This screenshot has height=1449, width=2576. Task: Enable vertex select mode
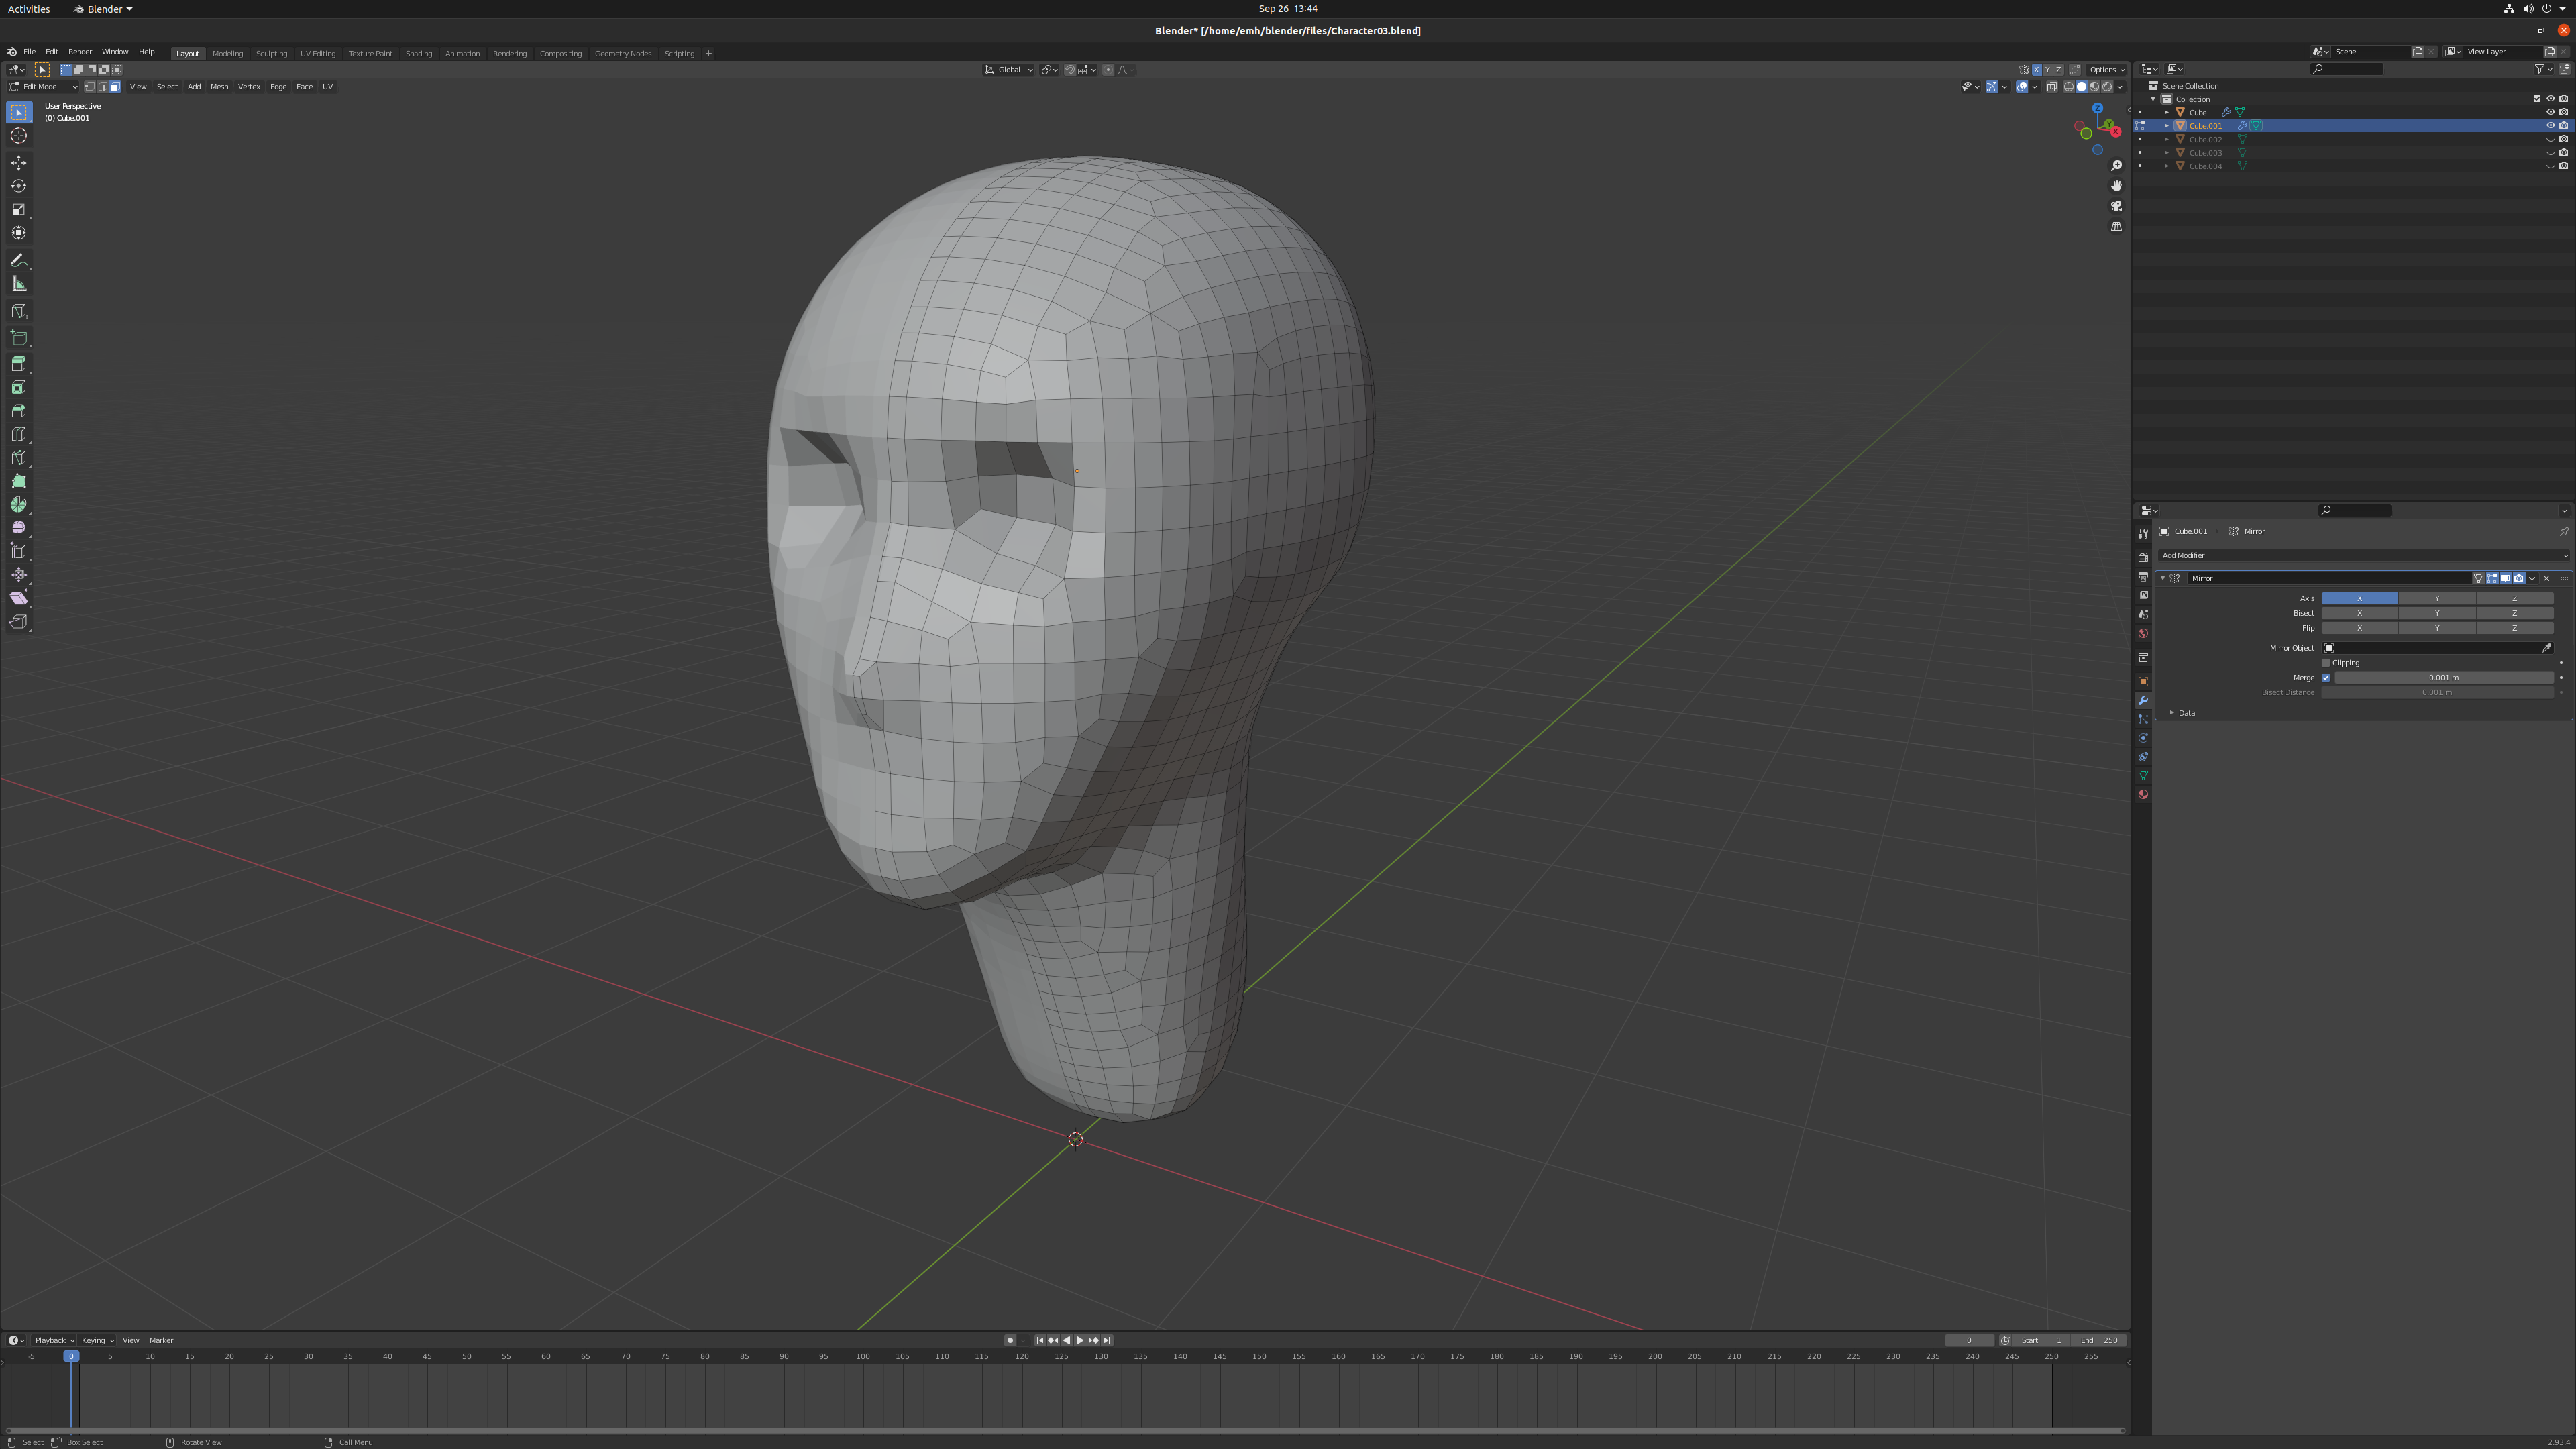click(89, 87)
